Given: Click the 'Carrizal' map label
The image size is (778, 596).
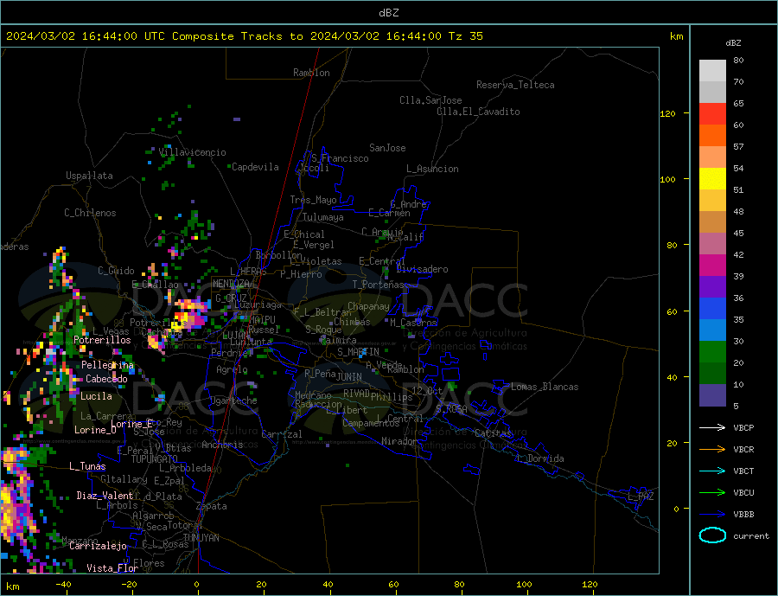Looking at the screenshot, I should 282,434.
